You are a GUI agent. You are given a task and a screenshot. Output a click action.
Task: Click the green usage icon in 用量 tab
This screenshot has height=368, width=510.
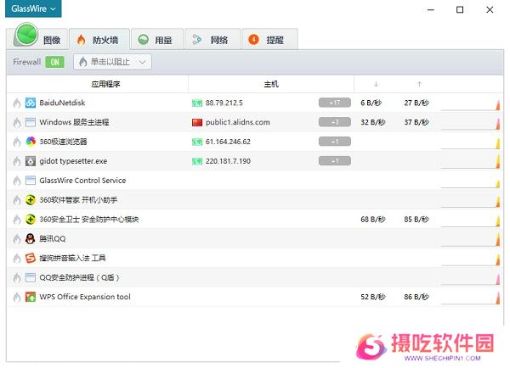143,40
